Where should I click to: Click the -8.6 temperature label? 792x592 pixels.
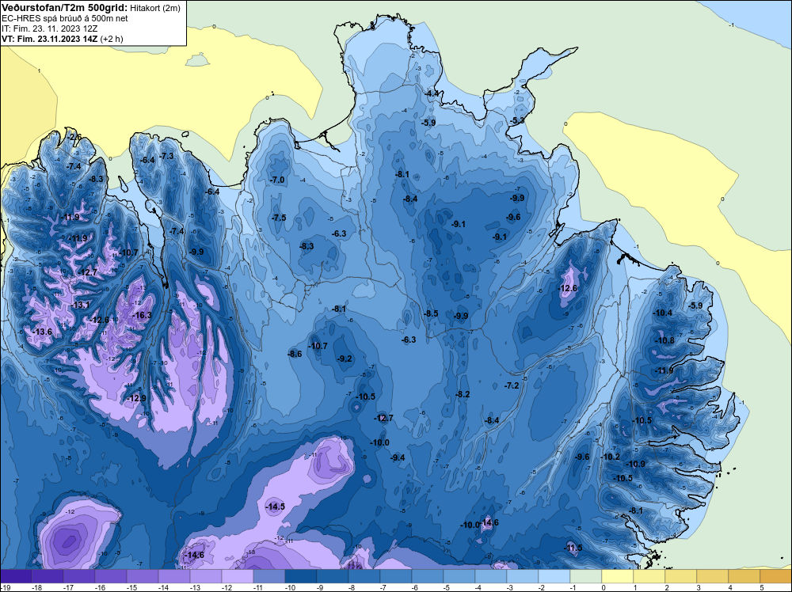tap(295, 354)
